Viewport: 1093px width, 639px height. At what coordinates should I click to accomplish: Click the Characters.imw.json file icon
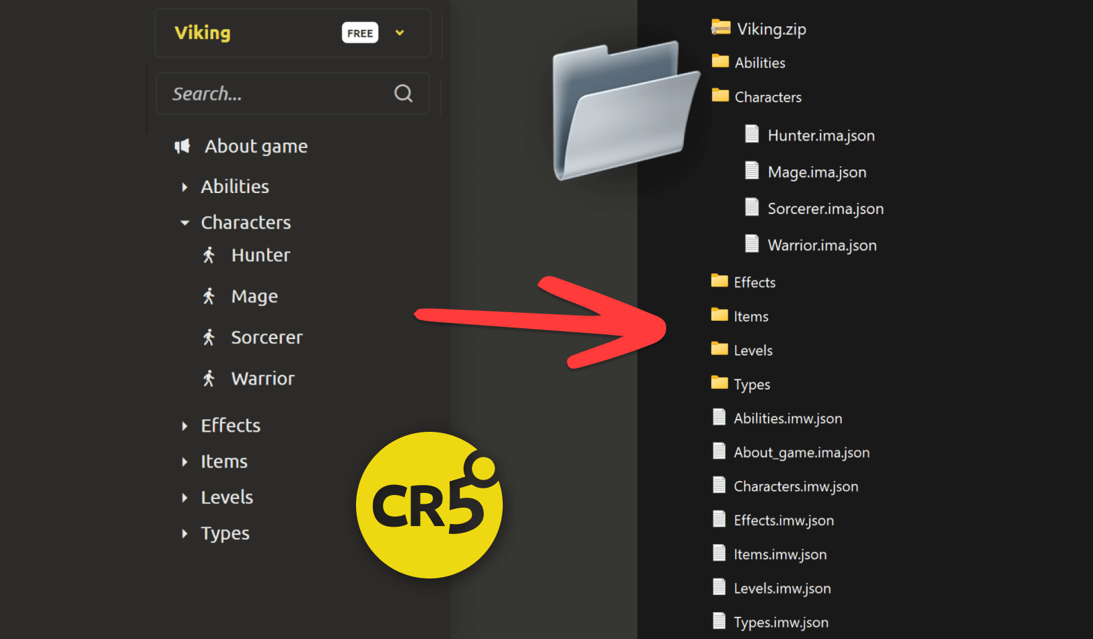719,485
